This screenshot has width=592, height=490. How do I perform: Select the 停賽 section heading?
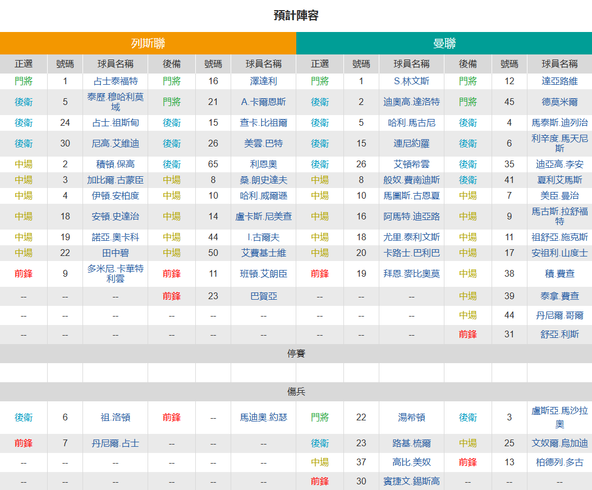point(296,354)
